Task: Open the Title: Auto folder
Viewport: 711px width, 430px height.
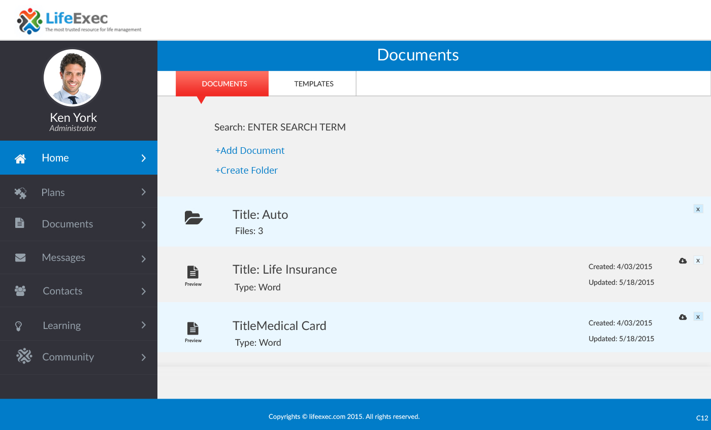Action: pyautogui.click(x=261, y=215)
